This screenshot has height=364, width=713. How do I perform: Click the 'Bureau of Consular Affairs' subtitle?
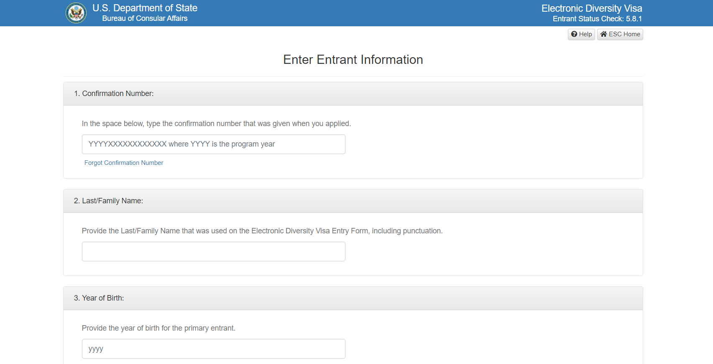click(145, 18)
